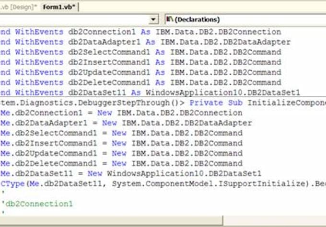The width and height of the screenshot is (326, 227).
Task: Click the horizontal scrollbar below the code
Action: click(x=111, y=220)
